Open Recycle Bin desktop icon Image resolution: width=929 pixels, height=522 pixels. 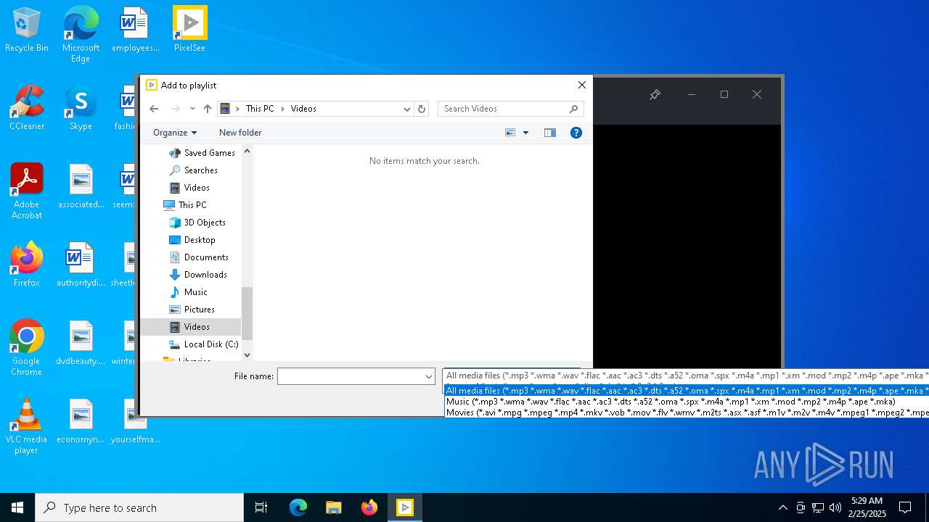pyautogui.click(x=27, y=30)
